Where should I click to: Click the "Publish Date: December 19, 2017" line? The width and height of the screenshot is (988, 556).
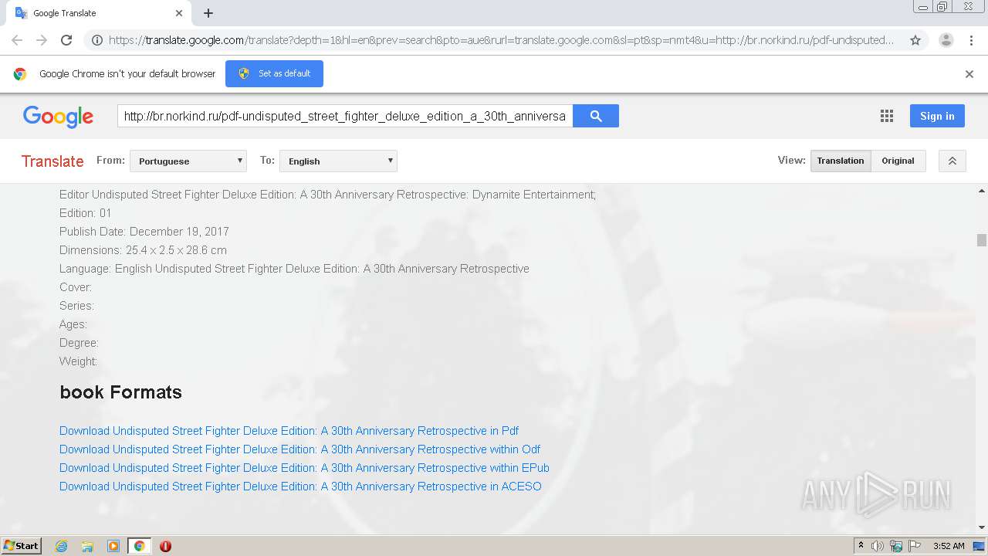[x=144, y=232]
